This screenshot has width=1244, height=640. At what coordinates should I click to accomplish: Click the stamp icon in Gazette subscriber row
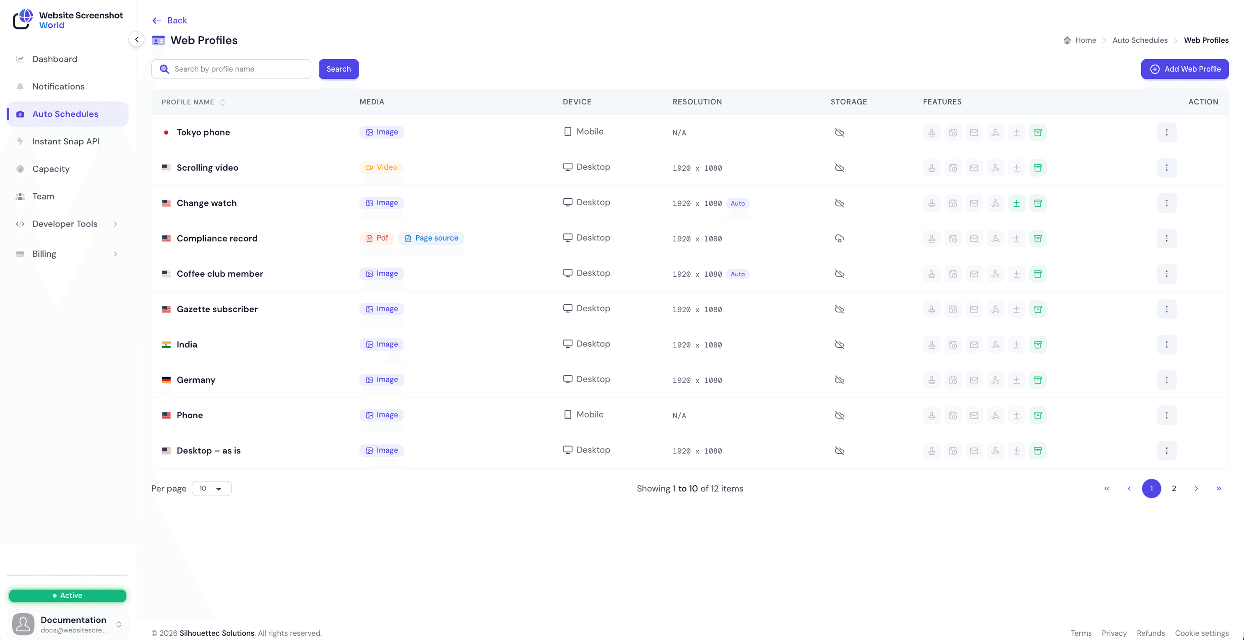(932, 309)
